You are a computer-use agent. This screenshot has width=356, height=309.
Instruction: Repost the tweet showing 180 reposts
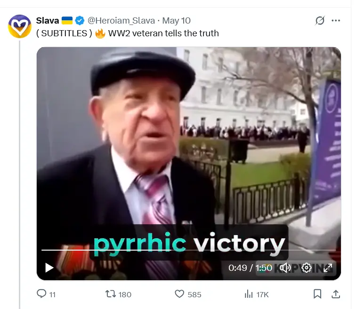[118, 294]
